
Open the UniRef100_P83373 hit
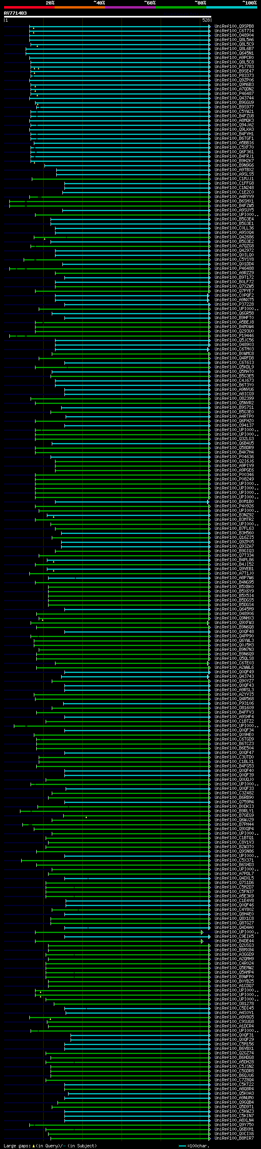pyautogui.click(x=234, y=75)
